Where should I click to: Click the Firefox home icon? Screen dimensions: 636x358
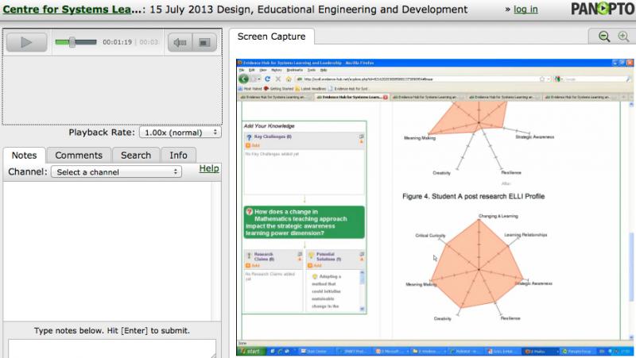pos(288,79)
